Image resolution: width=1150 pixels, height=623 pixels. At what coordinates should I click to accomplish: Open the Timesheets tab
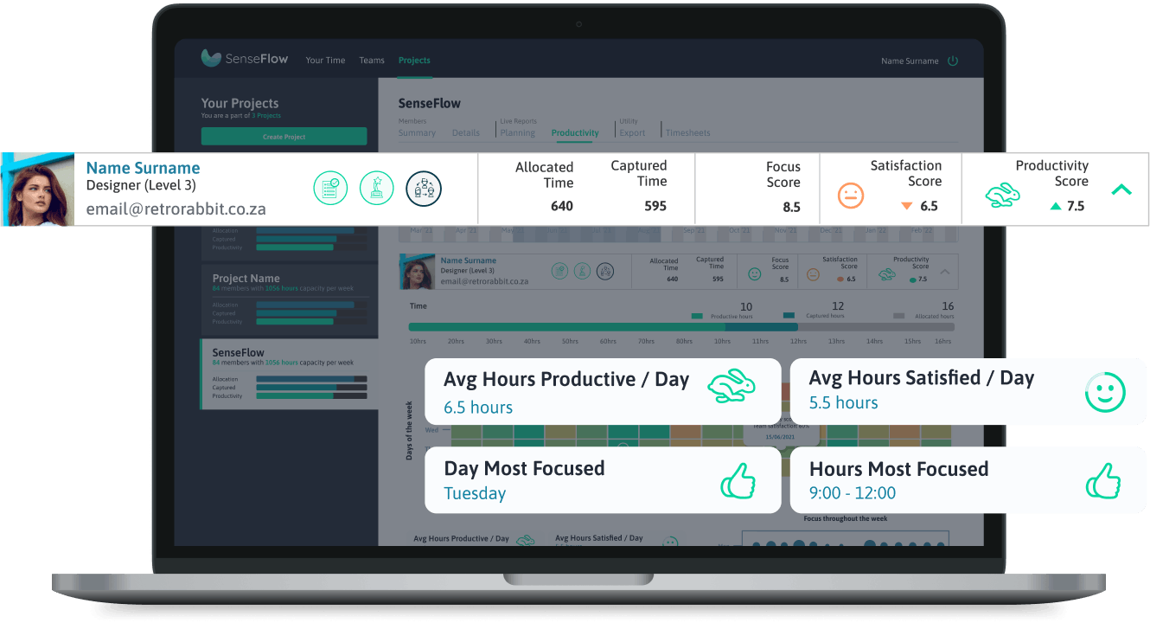(x=687, y=133)
